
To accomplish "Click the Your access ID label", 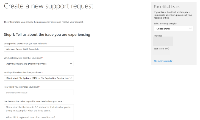I will [x=160, y=49].
